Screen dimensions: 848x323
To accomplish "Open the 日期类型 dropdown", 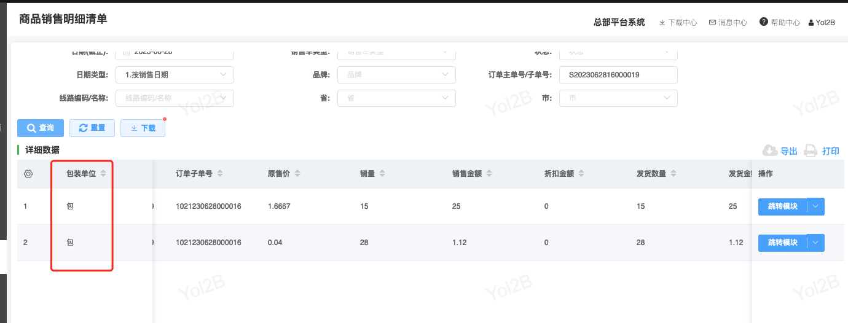I will 175,75.
